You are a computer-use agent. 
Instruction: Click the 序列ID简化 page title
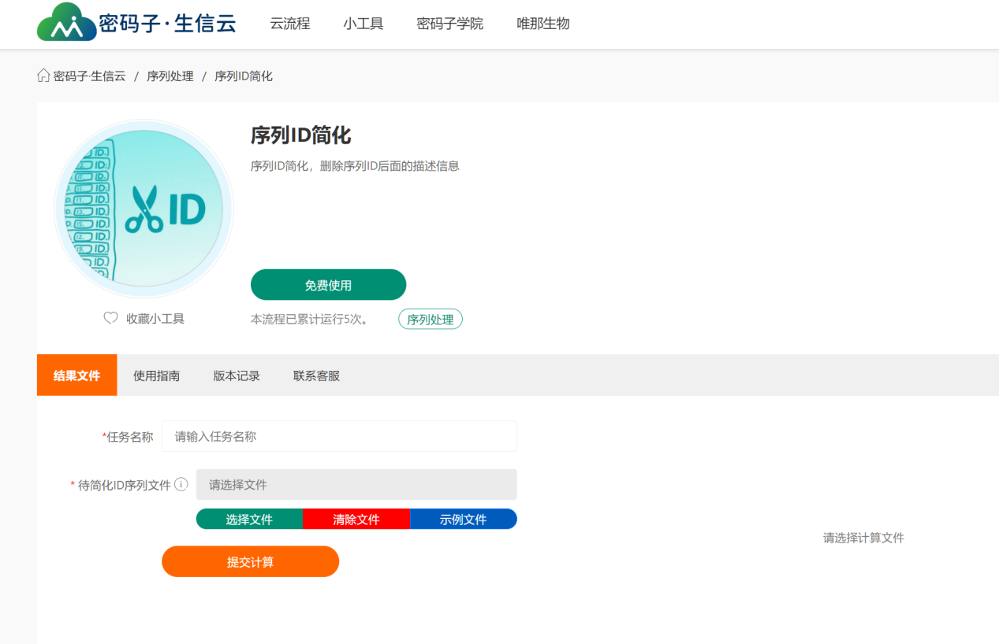point(300,135)
